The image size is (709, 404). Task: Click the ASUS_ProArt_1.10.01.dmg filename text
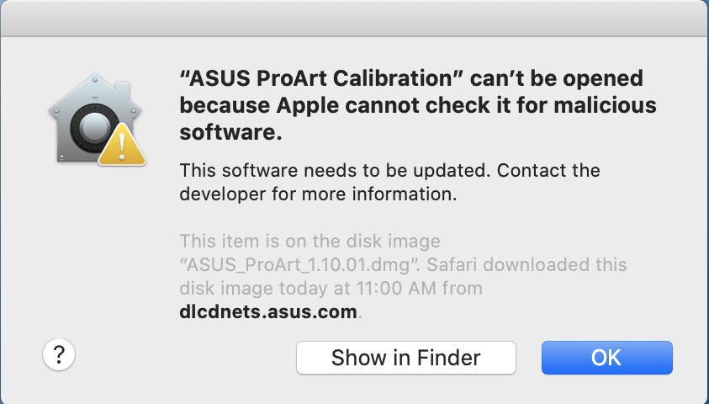click(x=298, y=264)
